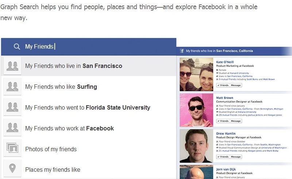Click Message button for Kate O'Neill

click(236, 85)
